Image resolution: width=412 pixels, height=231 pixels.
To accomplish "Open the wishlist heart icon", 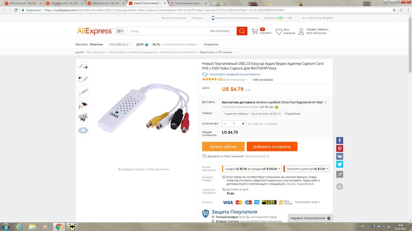I will point(279,32).
